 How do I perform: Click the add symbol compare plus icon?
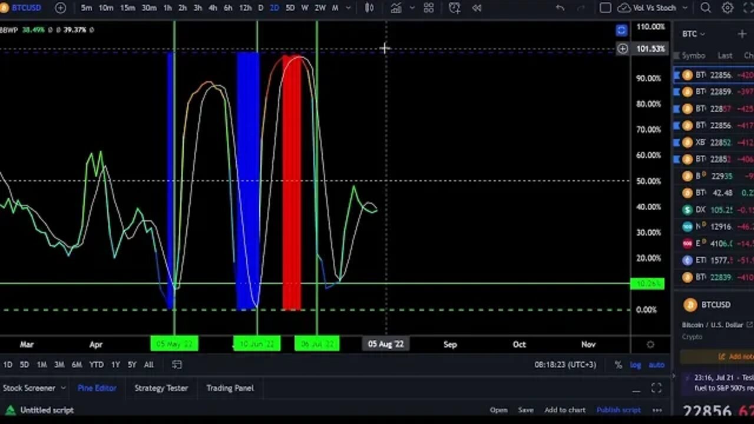pos(60,8)
